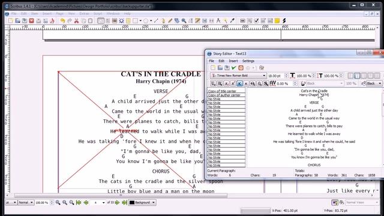Toggle Shadow text style button
384x216 pixels.
point(266,83)
